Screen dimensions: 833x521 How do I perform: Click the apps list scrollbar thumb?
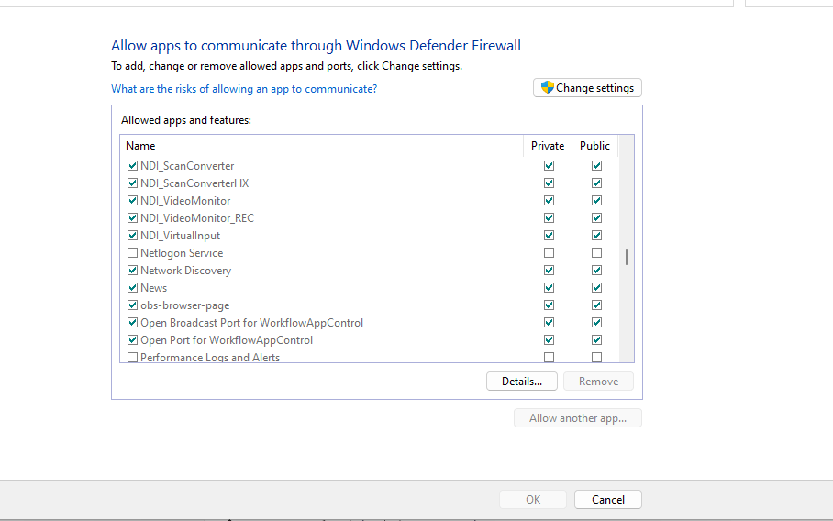pyautogui.click(x=627, y=258)
